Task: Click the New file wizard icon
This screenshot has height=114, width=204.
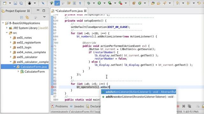Action: tap(5, 3)
